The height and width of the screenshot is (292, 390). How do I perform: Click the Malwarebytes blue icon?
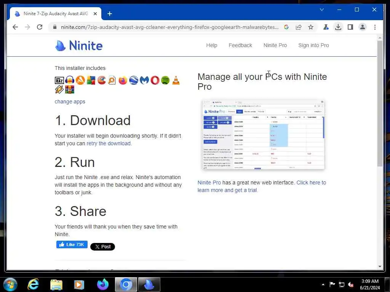(x=144, y=80)
